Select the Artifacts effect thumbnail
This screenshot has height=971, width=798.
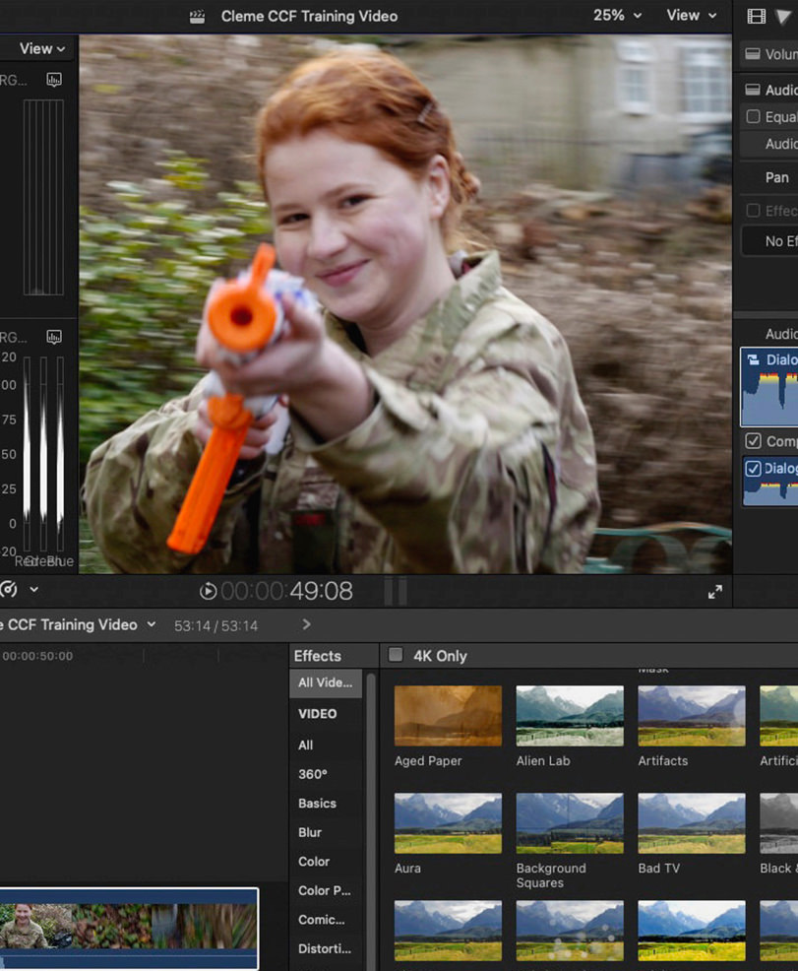692,716
